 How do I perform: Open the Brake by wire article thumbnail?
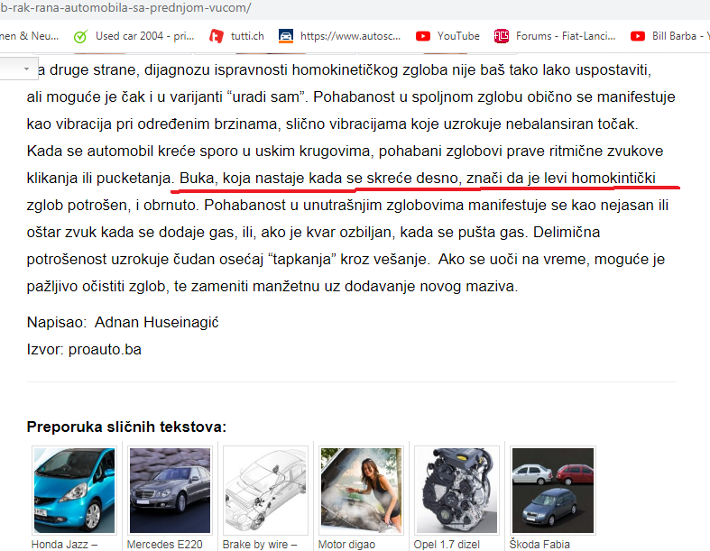click(x=266, y=491)
